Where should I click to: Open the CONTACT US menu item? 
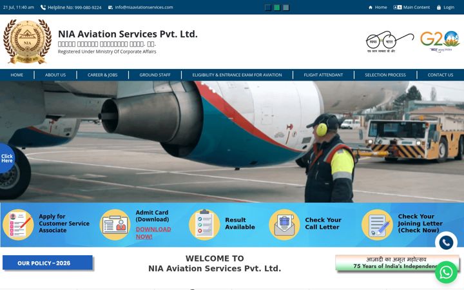[x=440, y=75]
